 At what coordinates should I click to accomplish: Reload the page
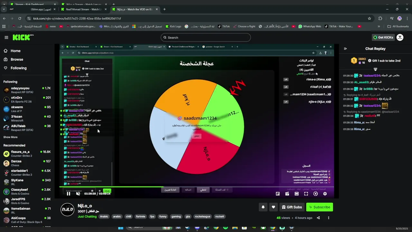coord(20,18)
